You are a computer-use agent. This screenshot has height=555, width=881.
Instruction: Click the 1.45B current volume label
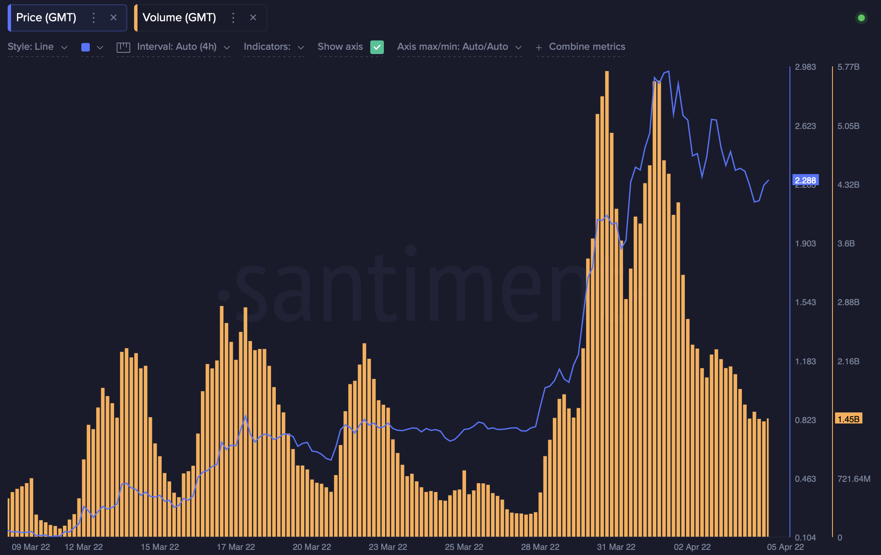[x=848, y=419]
